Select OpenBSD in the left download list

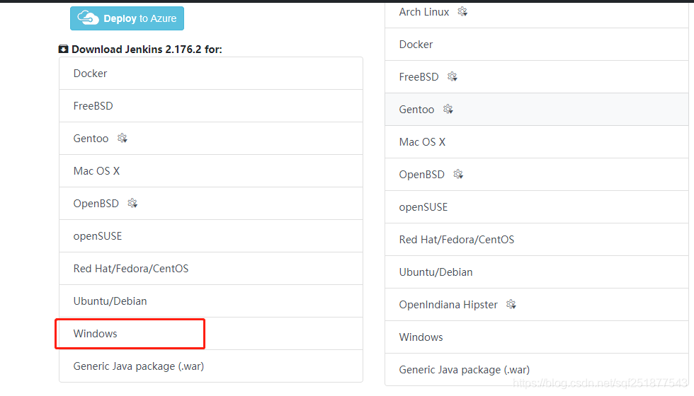[x=211, y=204]
